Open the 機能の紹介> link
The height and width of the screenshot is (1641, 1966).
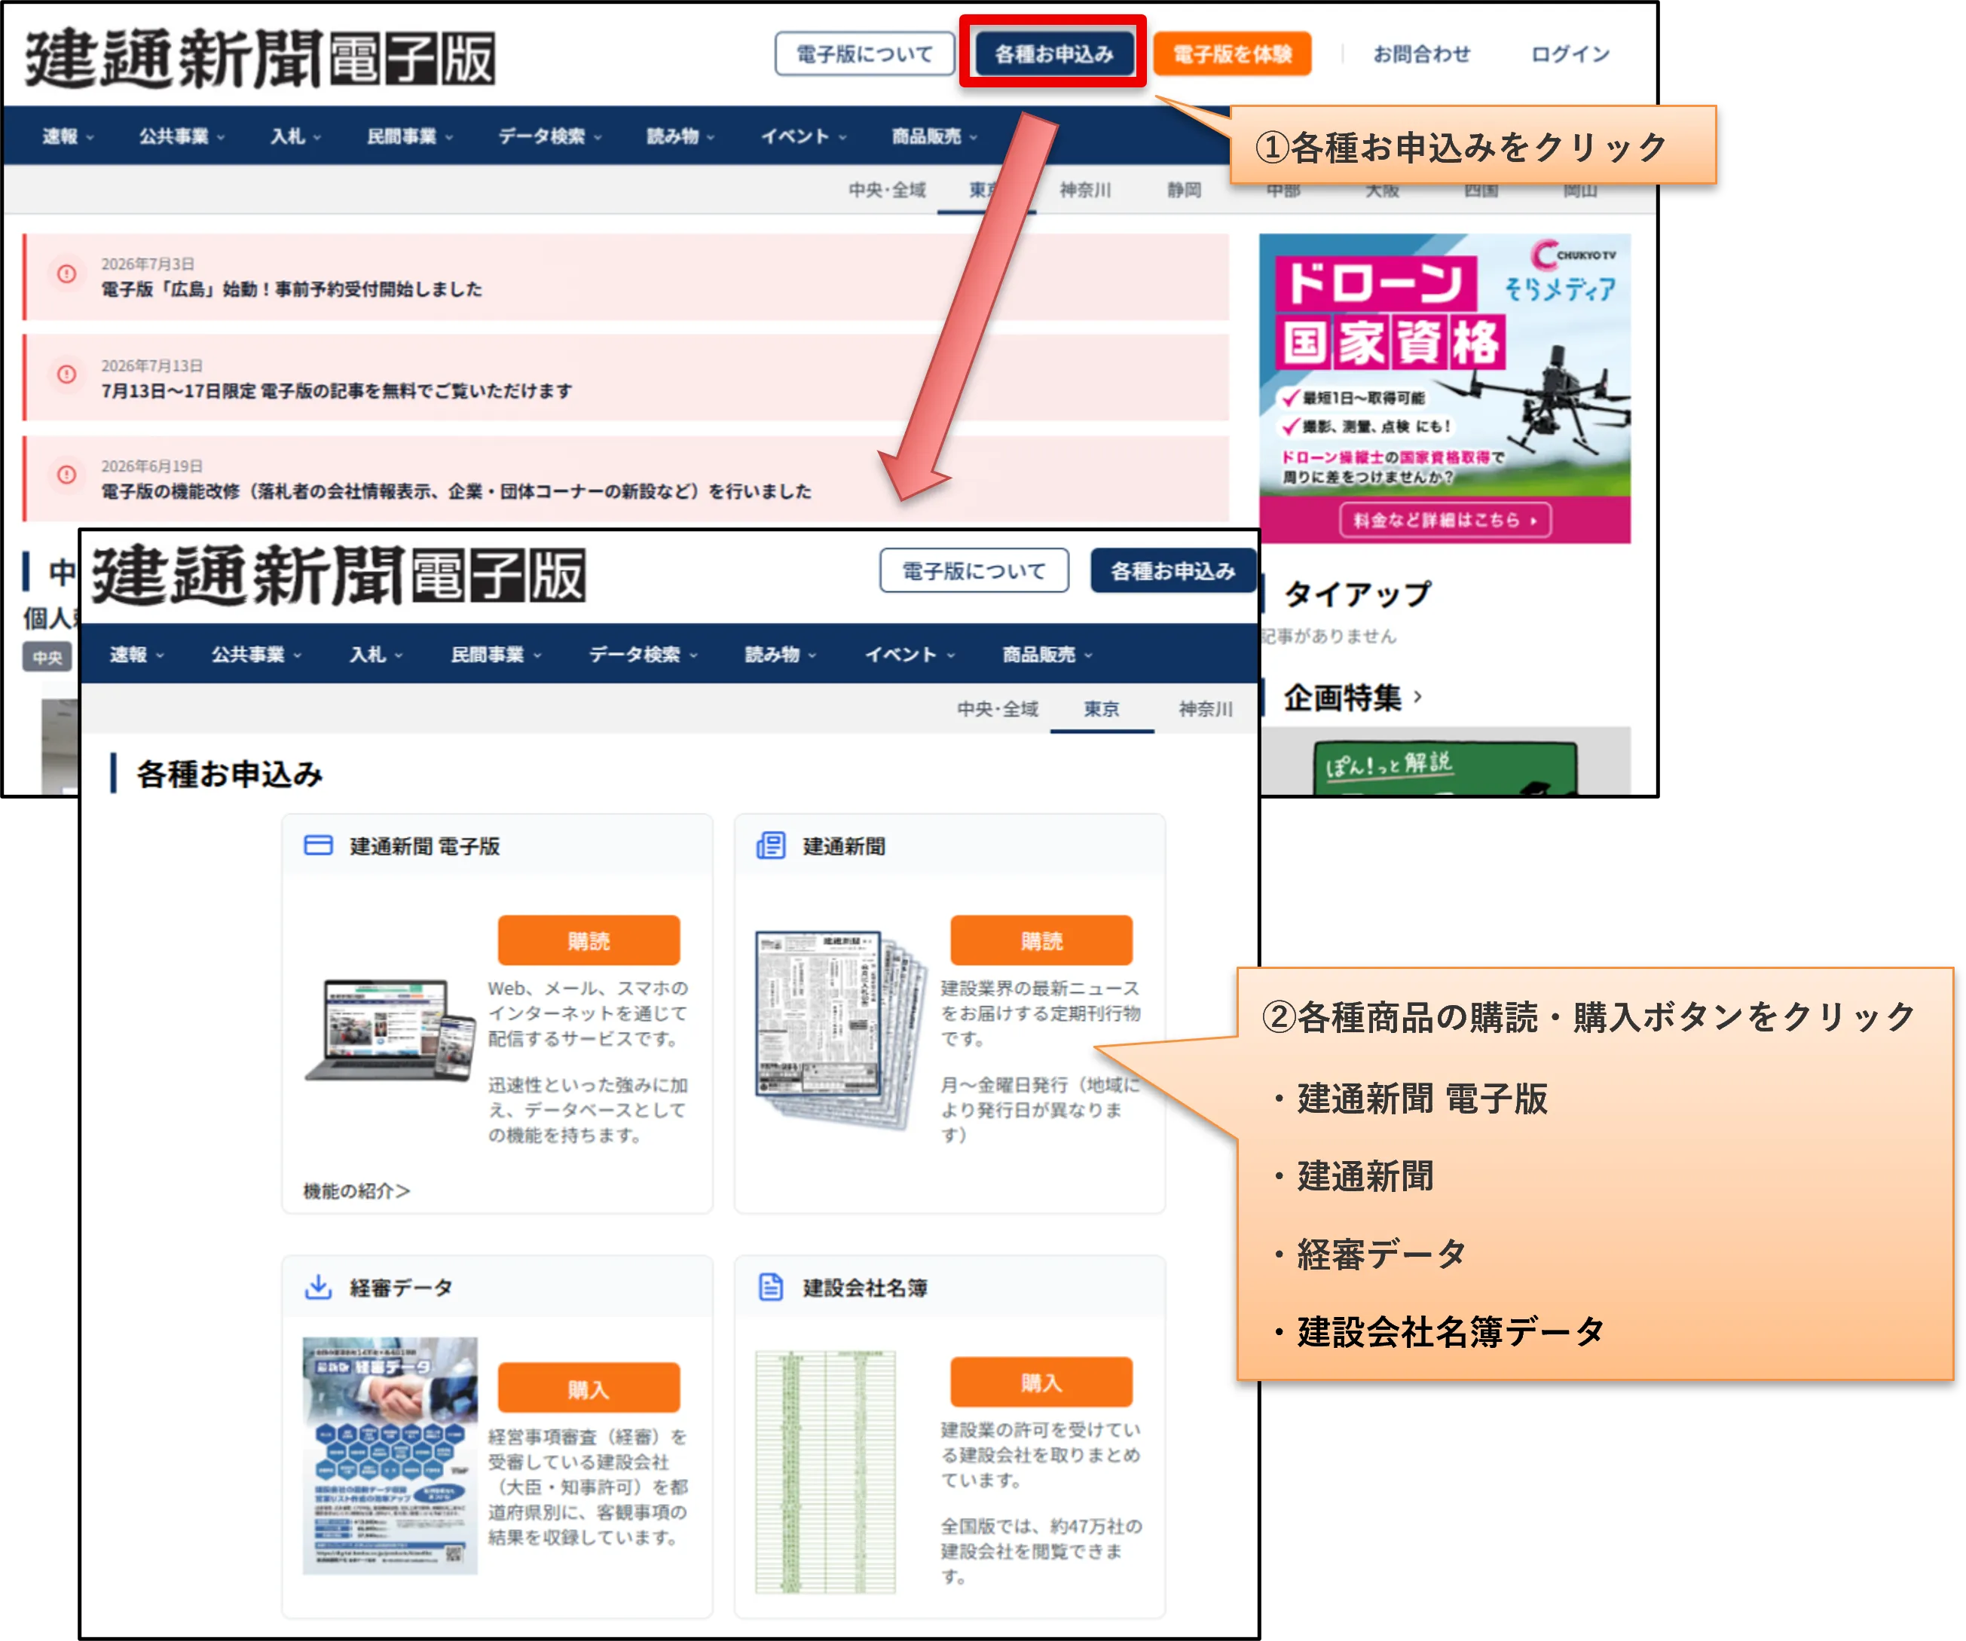(x=356, y=1190)
